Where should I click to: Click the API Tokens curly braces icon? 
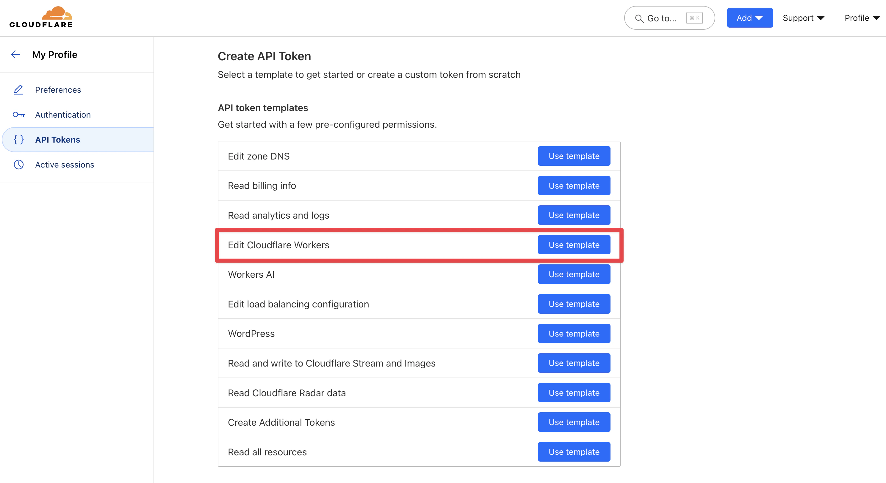click(x=18, y=139)
